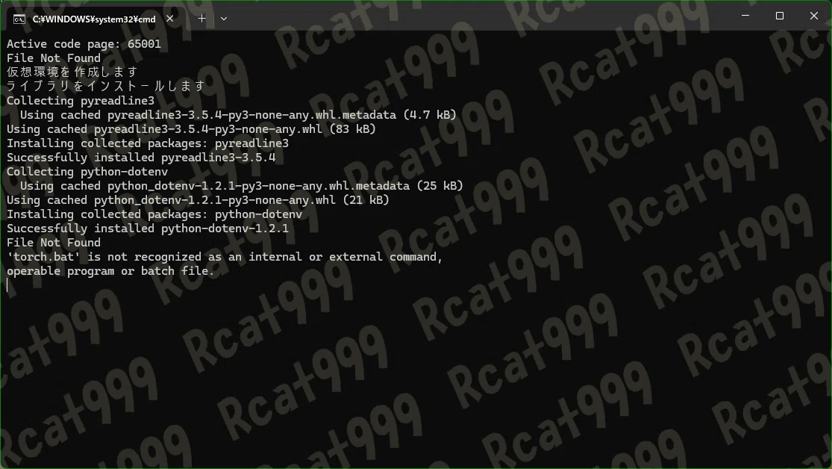Click the python_dotenv whl.metadata (25 kB) line
The image size is (832, 469).
242,186
